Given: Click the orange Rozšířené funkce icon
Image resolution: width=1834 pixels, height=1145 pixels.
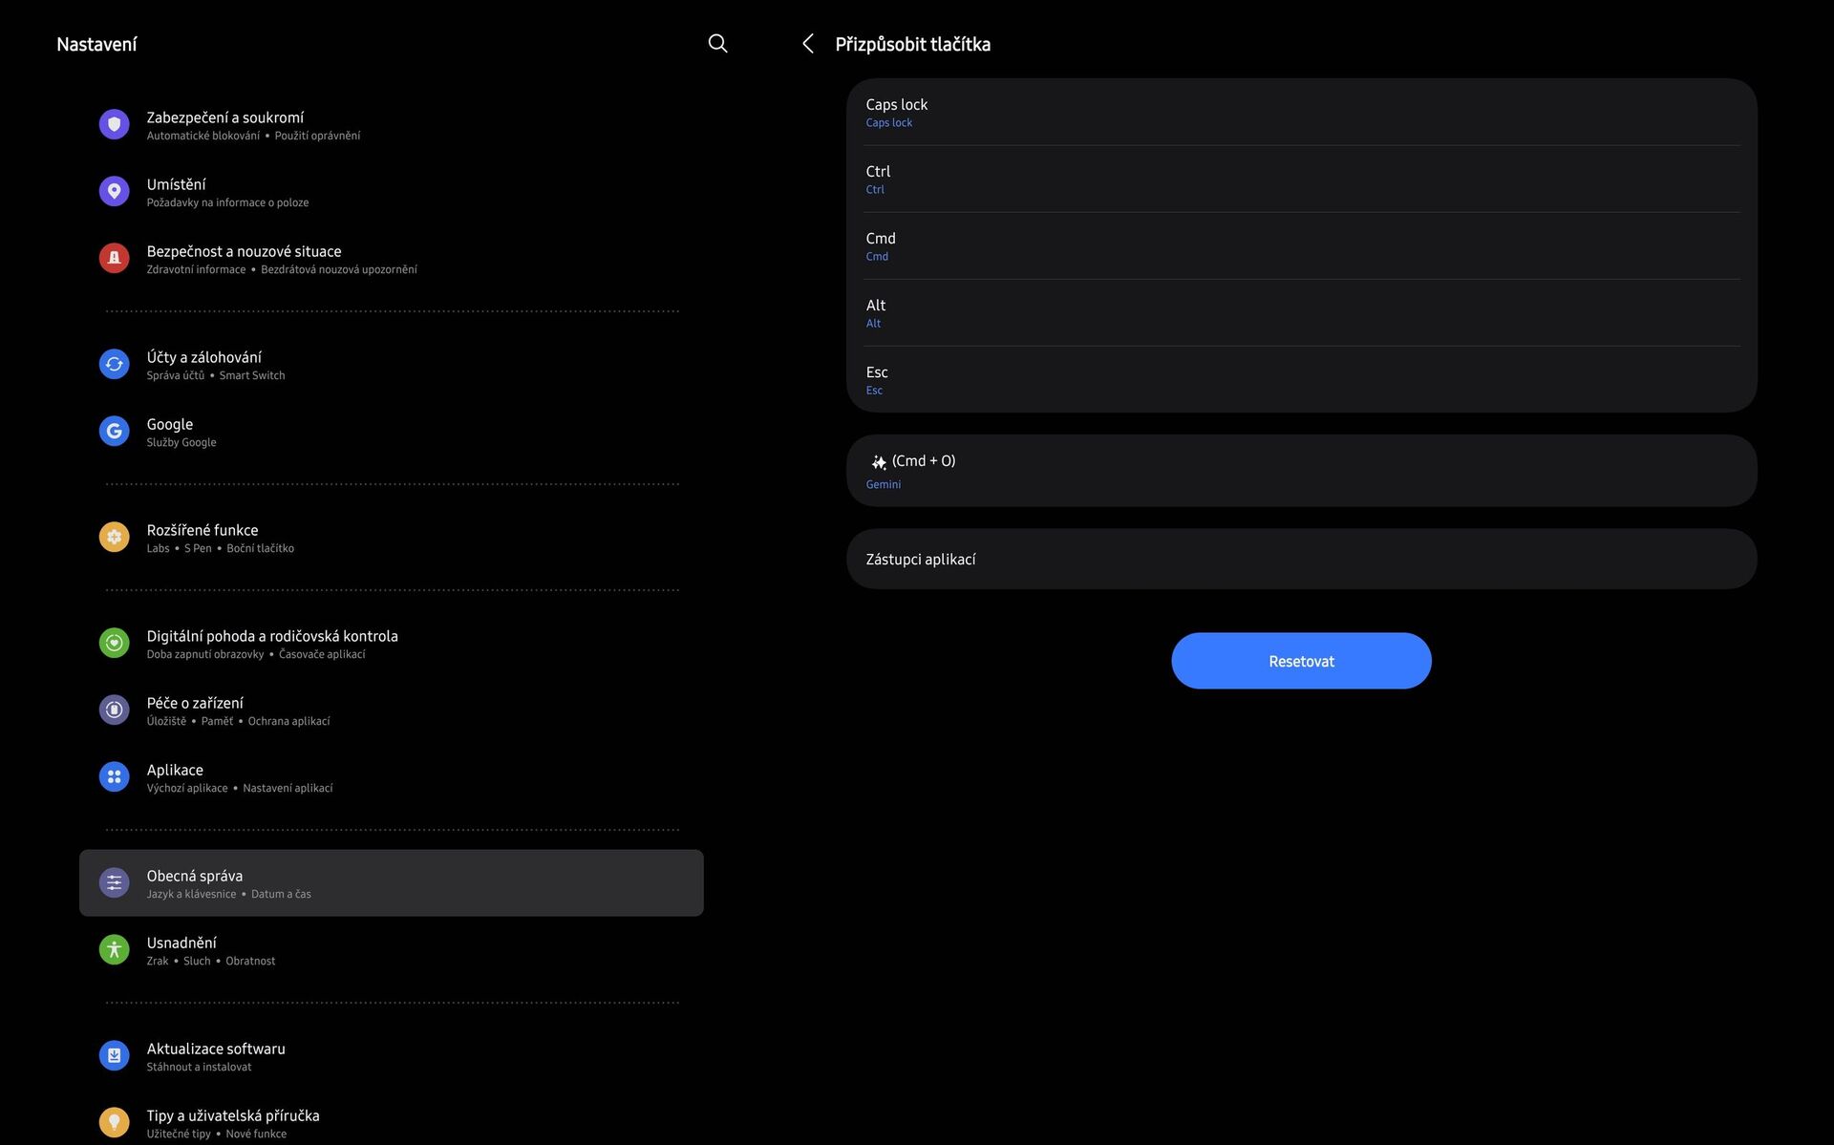Looking at the screenshot, I should coord(114,538).
